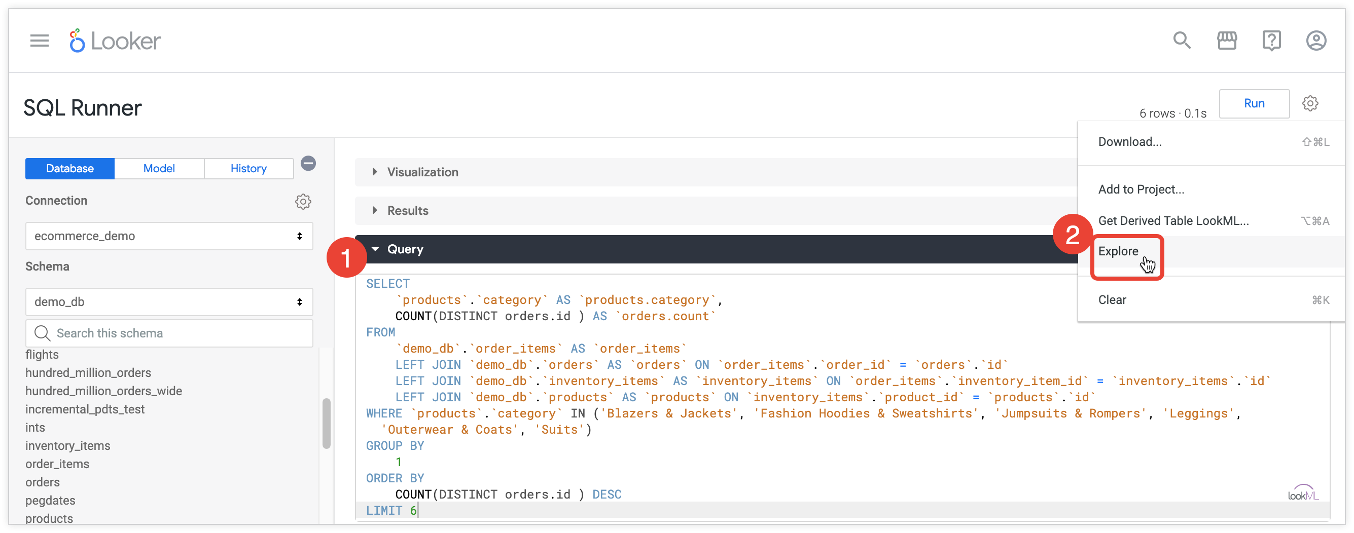This screenshot has height=533, width=1354.
Task: Switch to the Model tab
Action: [x=159, y=169]
